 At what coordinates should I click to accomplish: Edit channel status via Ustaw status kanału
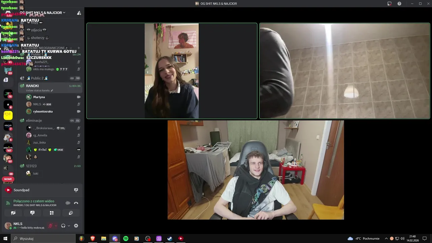(39, 90)
